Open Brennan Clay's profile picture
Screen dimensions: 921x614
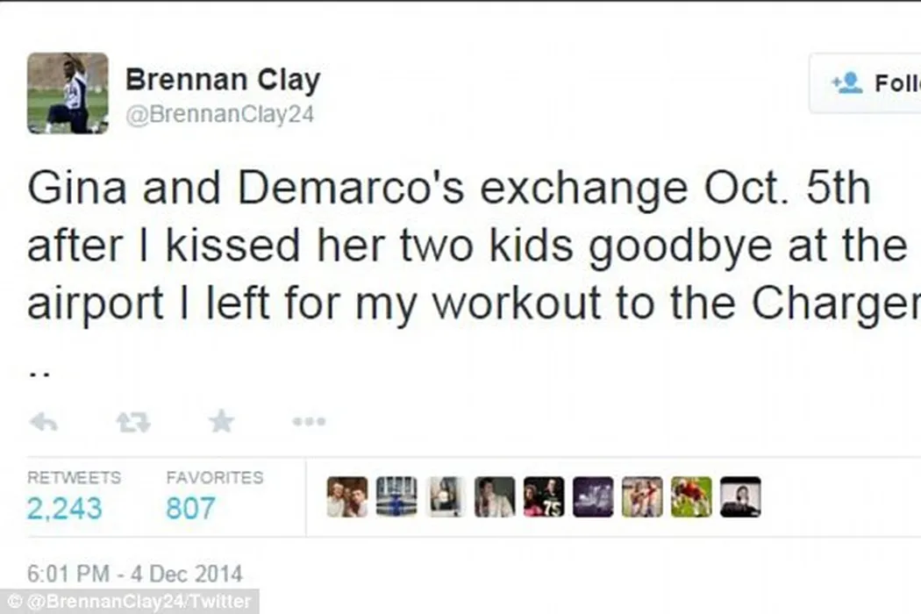[68, 93]
